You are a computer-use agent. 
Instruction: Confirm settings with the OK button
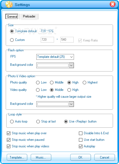click(x=81, y=157)
